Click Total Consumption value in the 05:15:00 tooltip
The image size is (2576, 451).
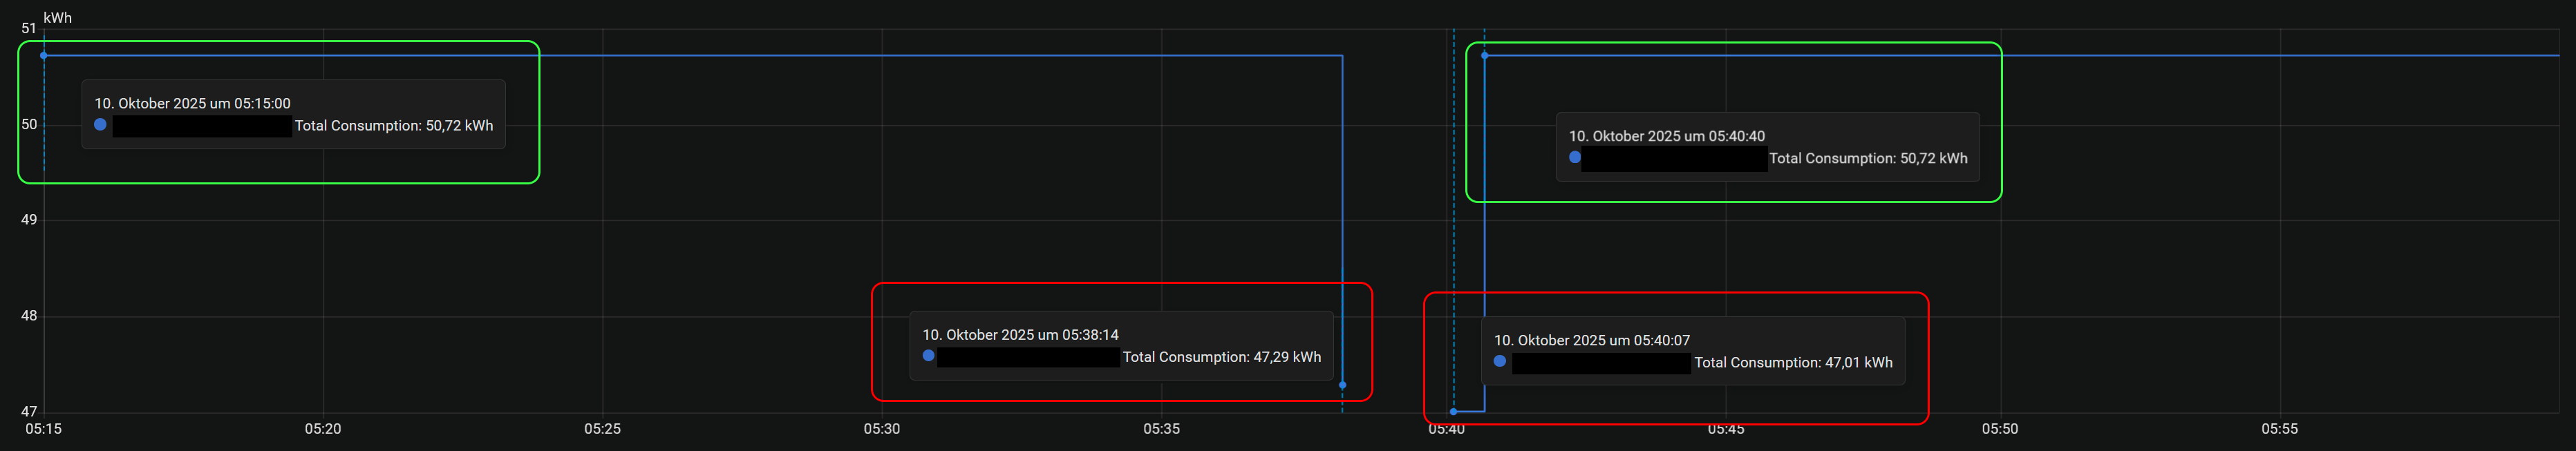(x=393, y=126)
